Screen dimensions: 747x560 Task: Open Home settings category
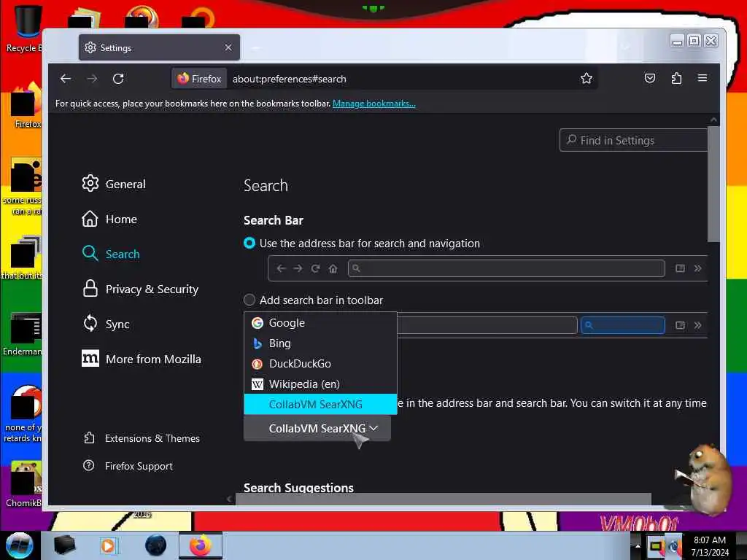(x=109, y=219)
